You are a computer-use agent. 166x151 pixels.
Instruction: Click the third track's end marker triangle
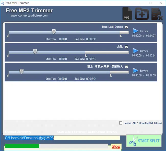click(x=111, y=75)
